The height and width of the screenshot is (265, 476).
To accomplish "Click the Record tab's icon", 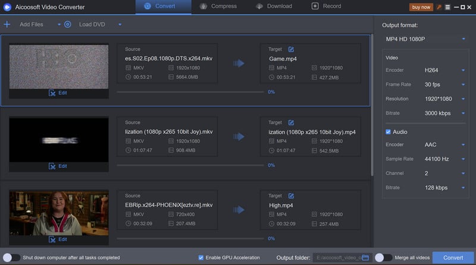I will tap(315, 6).
